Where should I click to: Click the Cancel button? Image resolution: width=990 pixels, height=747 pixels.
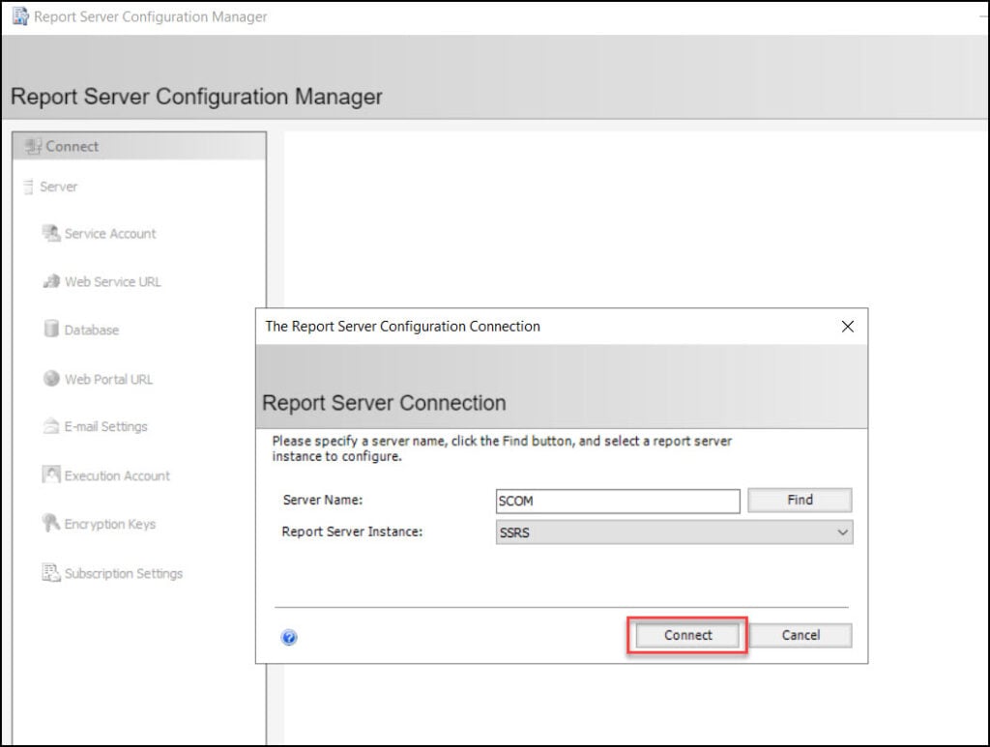pyautogui.click(x=801, y=635)
